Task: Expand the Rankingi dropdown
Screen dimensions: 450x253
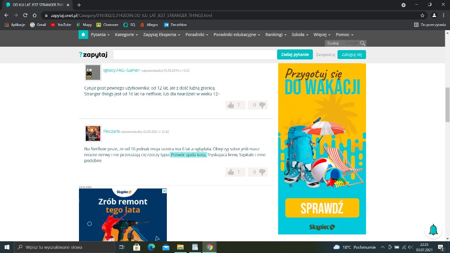Action: click(276, 35)
